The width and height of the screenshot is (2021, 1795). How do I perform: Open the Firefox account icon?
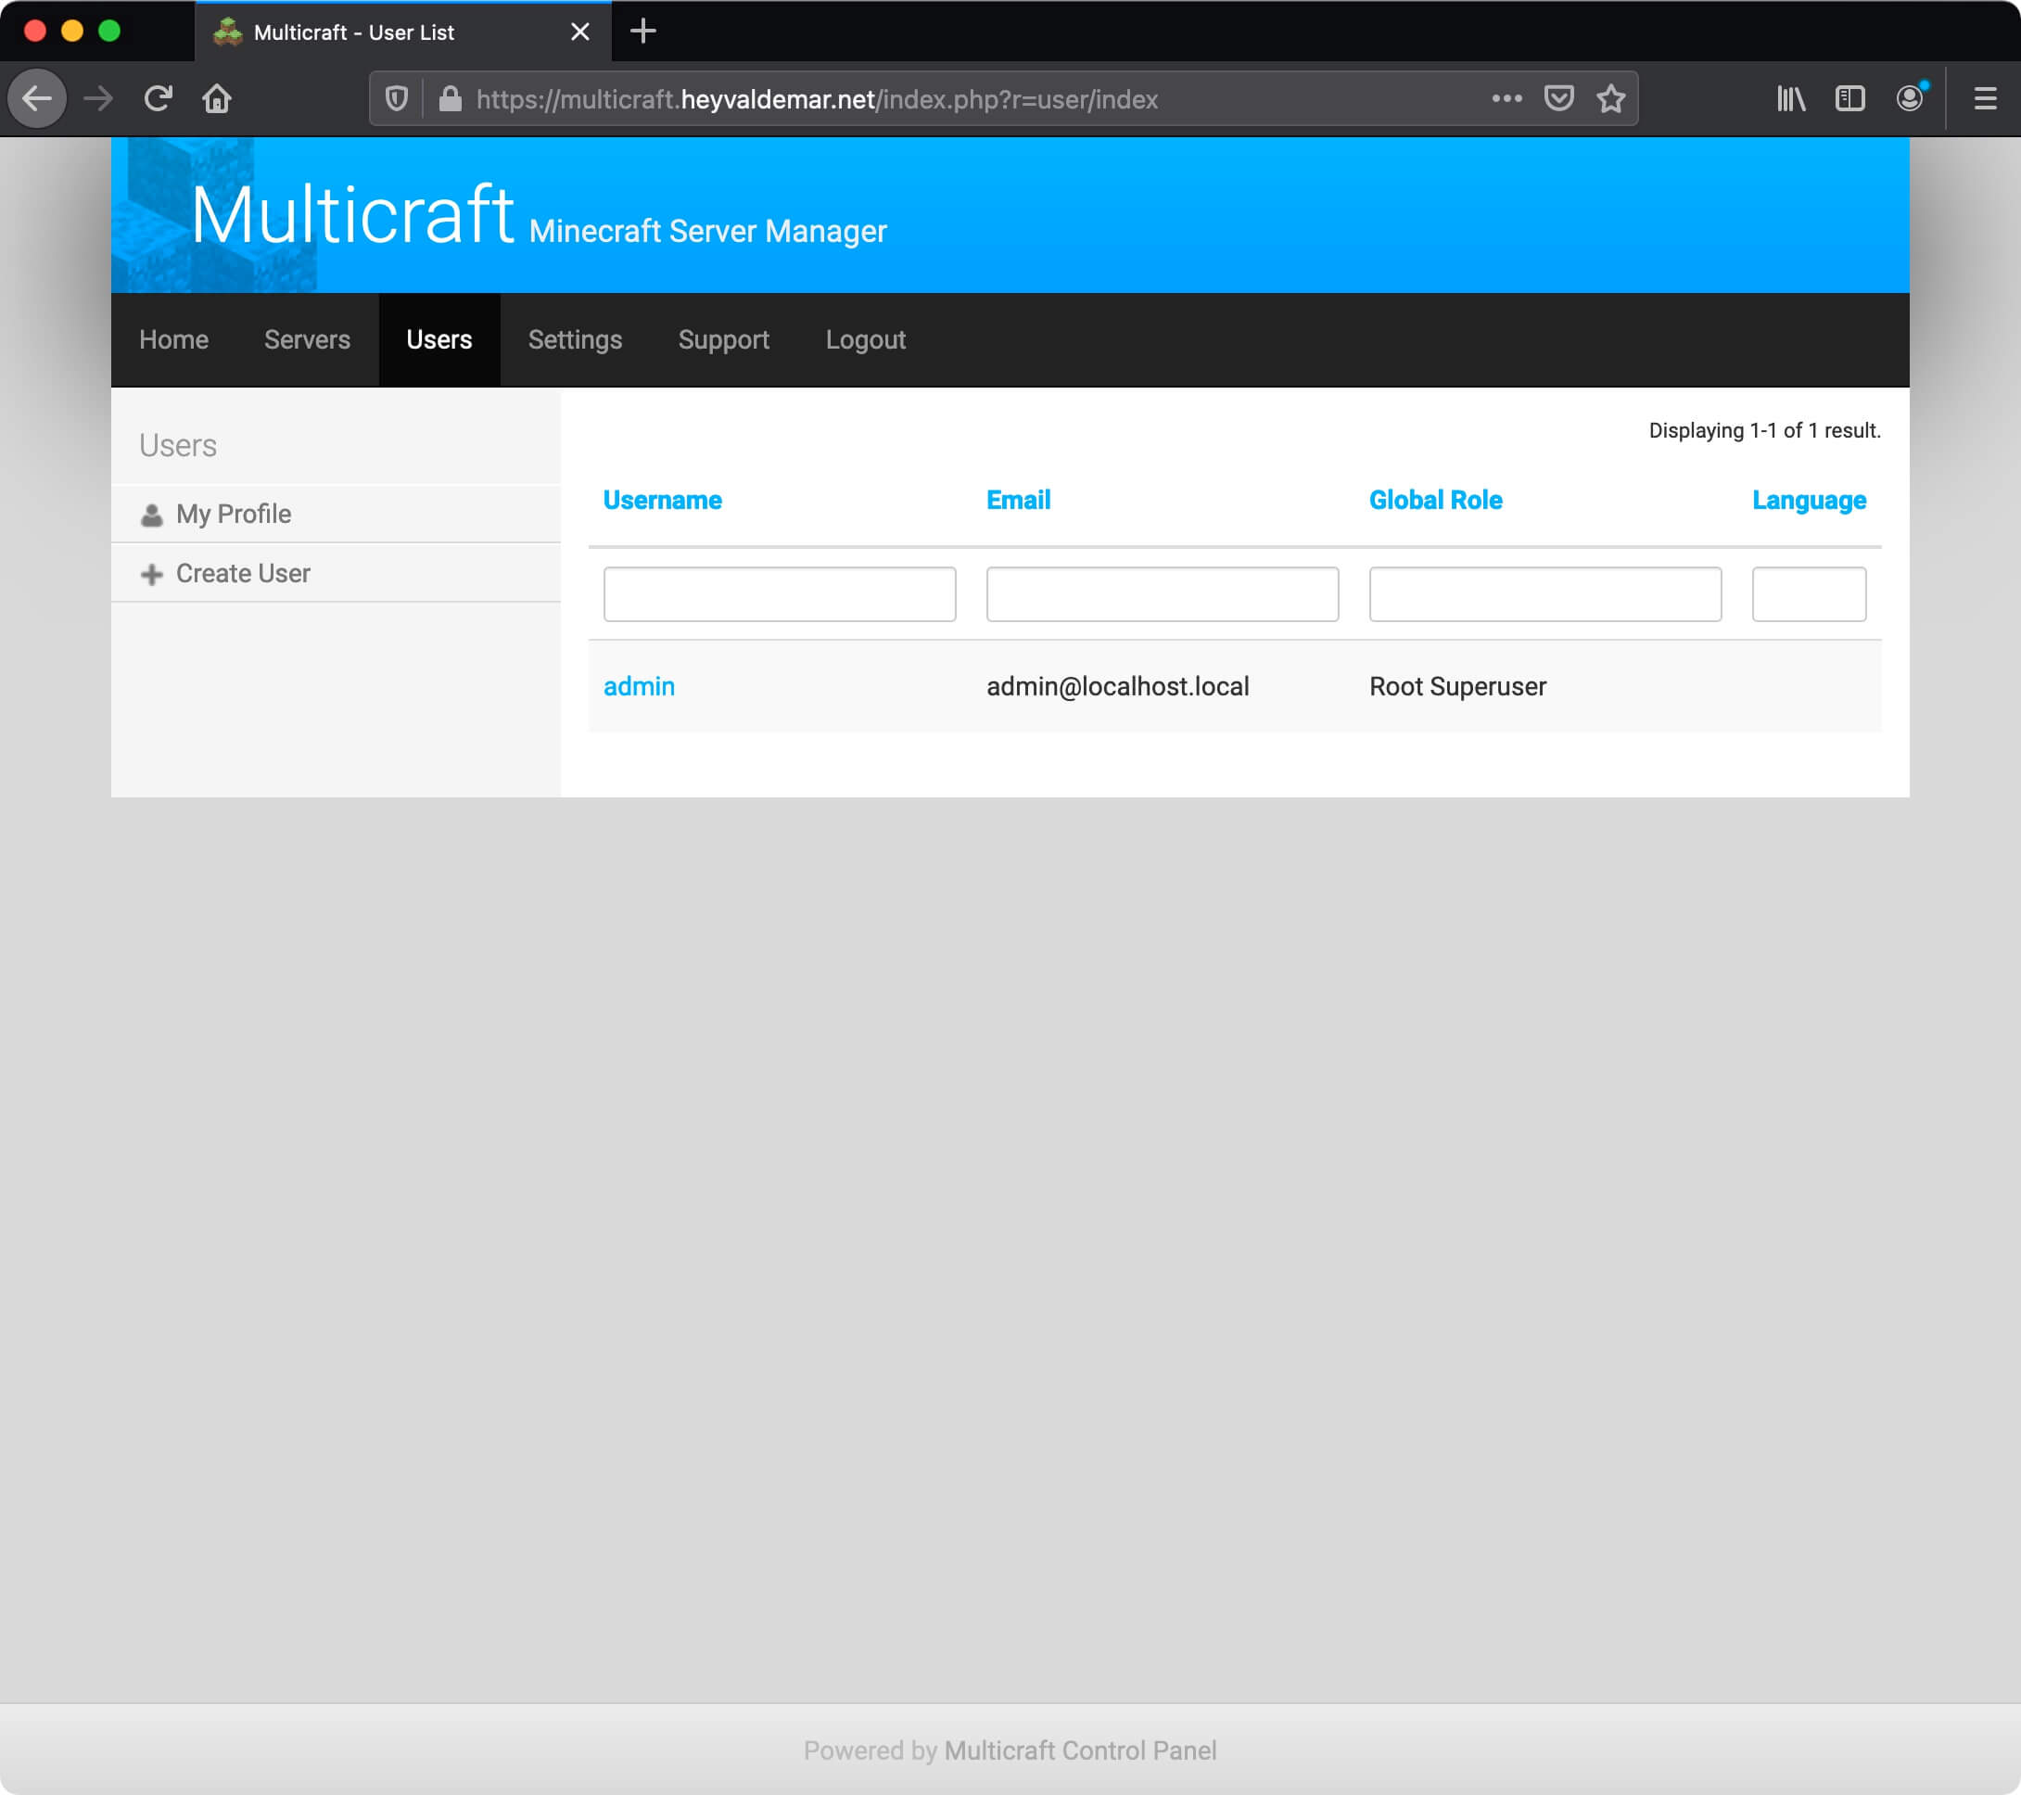[x=1911, y=97]
